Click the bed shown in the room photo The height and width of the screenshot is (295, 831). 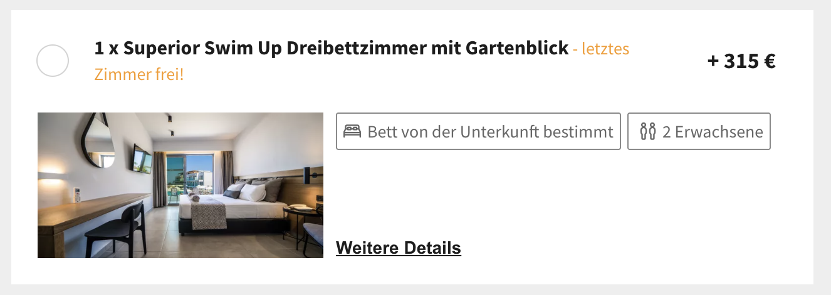click(x=232, y=208)
